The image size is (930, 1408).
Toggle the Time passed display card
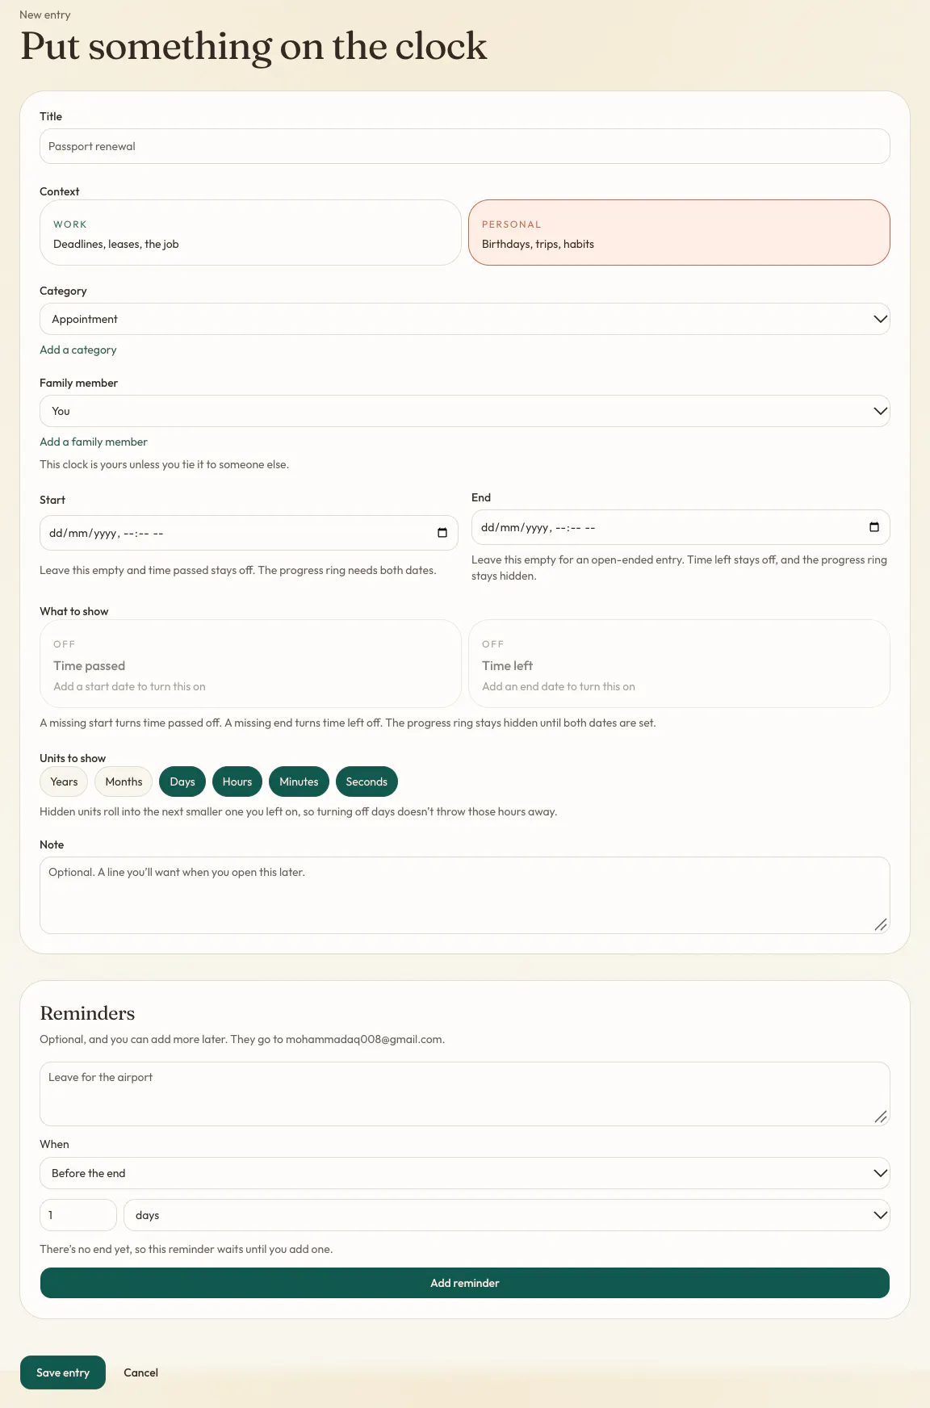pyautogui.click(x=250, y=664)
